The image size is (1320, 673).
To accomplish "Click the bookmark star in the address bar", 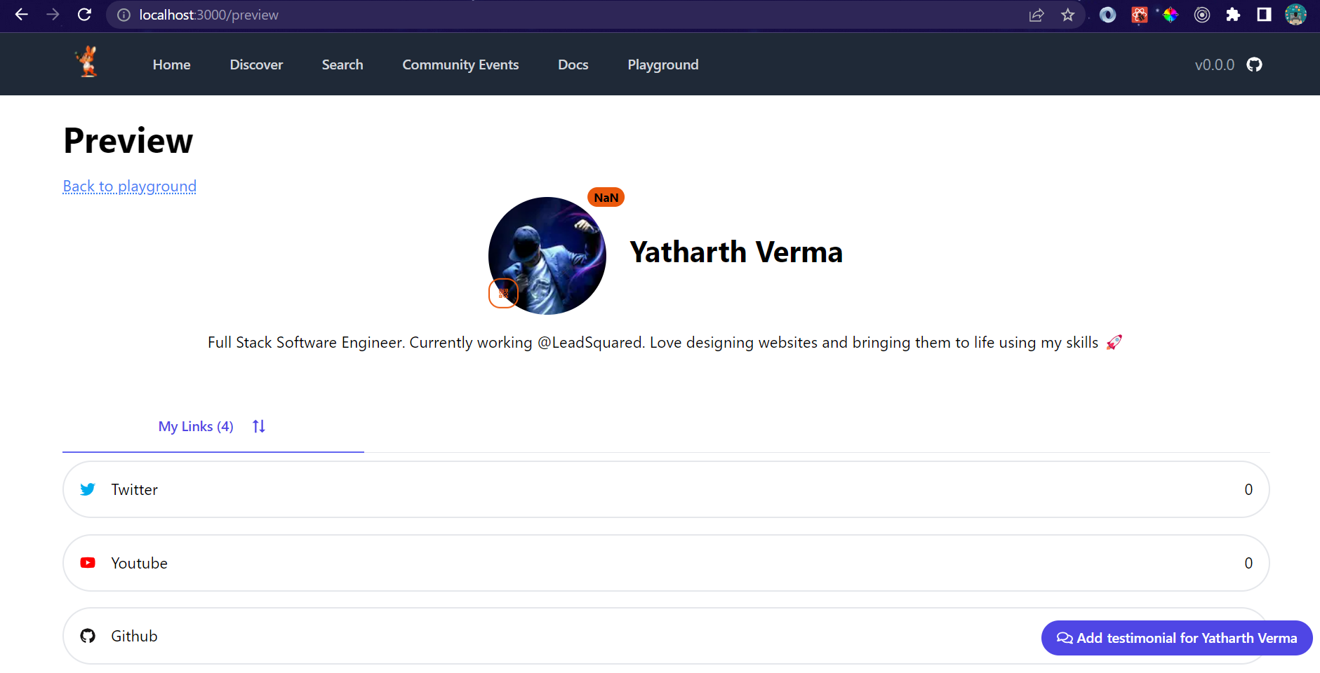I will 1068,15.
